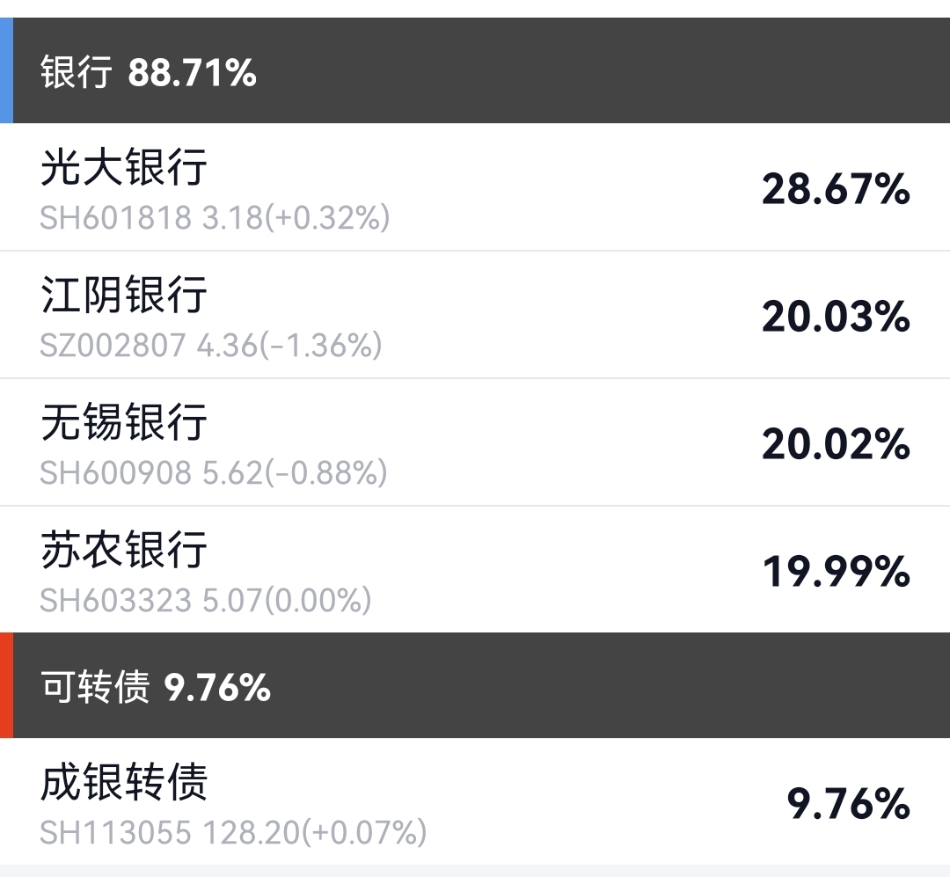Screen dimensions: 950x877
Task: Click the SH600908 stock code line
Action: (214, 472)
